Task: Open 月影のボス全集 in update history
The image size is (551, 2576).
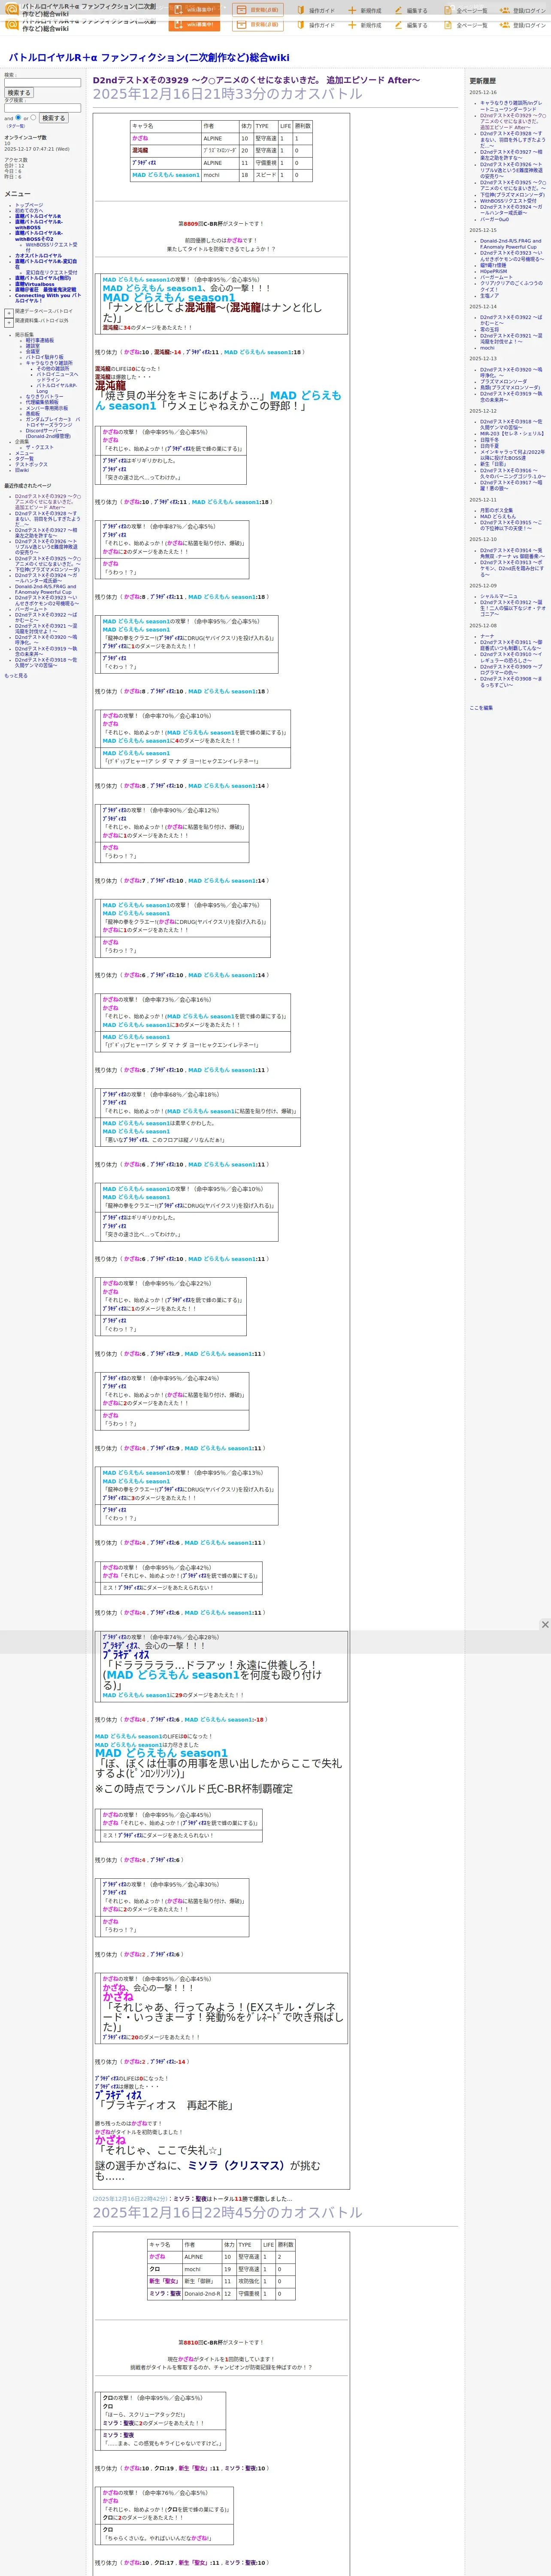Action: [496, 510]
